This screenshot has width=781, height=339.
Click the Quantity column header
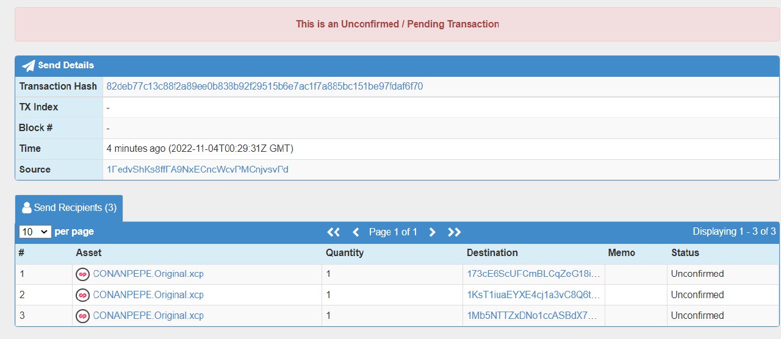(x=345, y=252)
